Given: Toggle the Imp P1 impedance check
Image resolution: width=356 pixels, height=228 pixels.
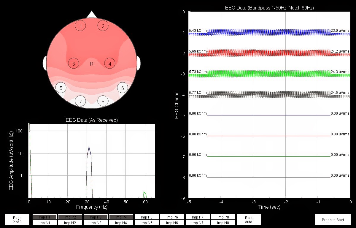Looking at the screenshot, I should click(44, 217).
